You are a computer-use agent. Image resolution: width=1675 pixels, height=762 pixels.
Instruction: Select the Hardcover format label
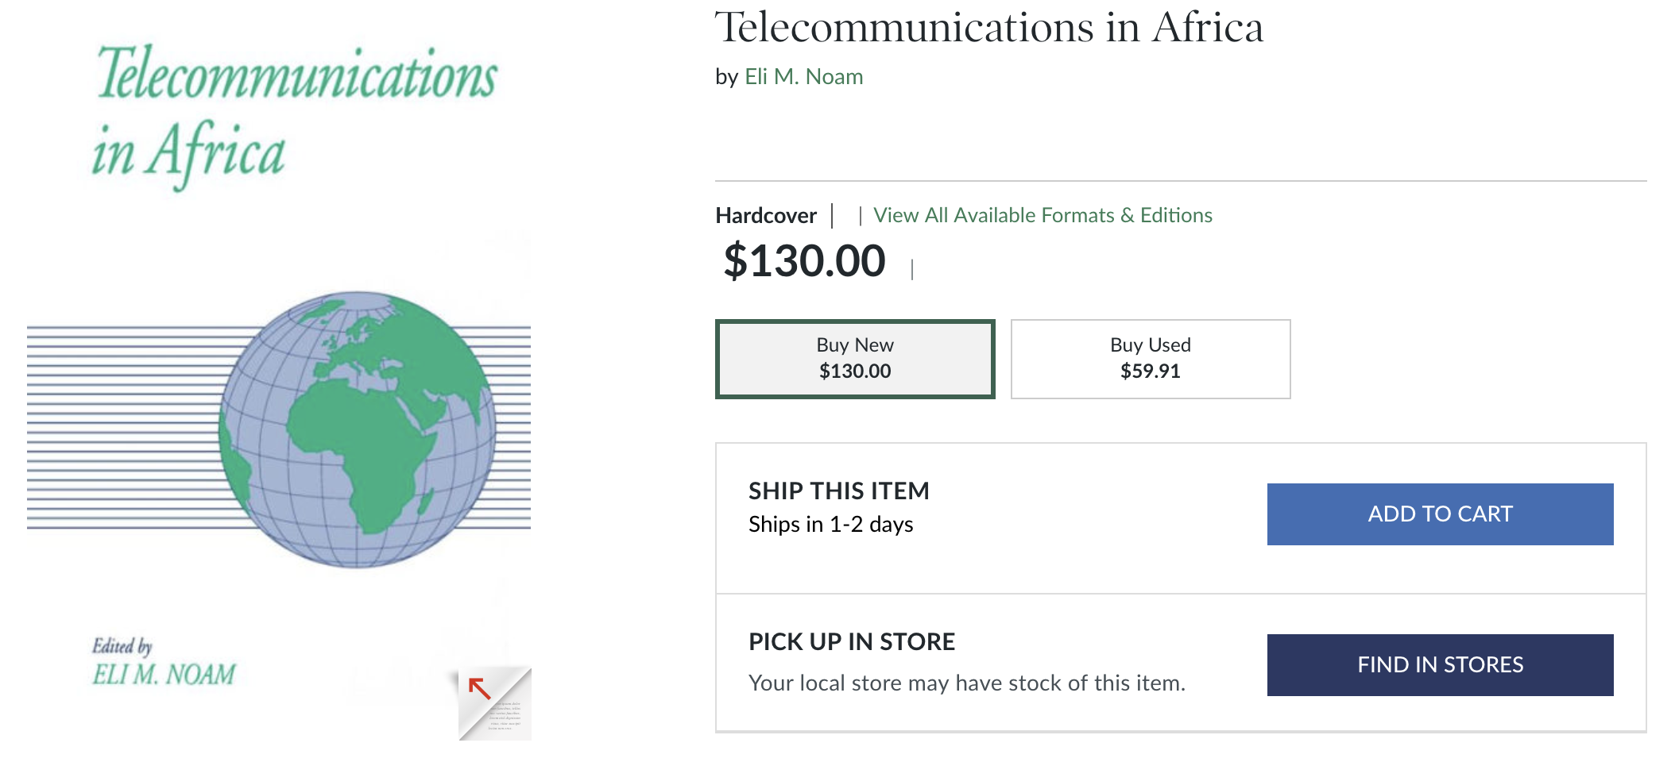click(x=766, y=216)
